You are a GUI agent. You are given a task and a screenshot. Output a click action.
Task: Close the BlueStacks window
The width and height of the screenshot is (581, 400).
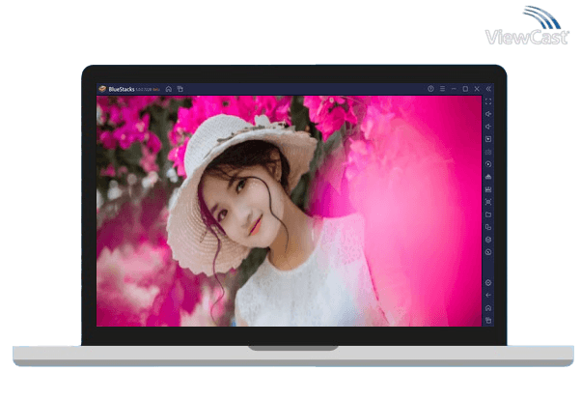tap(477, 89)
